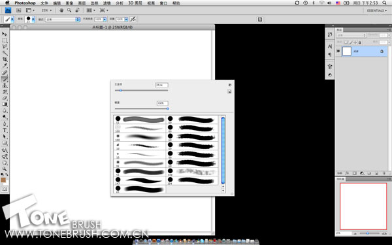Viewport: 392px width, 245px height.
Task: Open the zoom level 25% dropdown
Action: coord(47,10)
